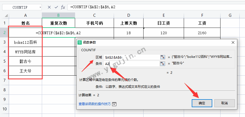Click the 条件 preview value "懿古今"

178,63
